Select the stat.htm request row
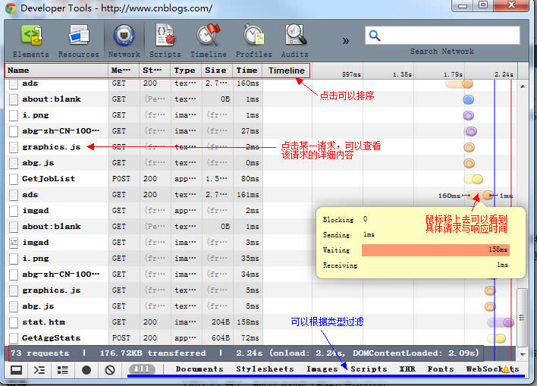 (x=43, y=322)
